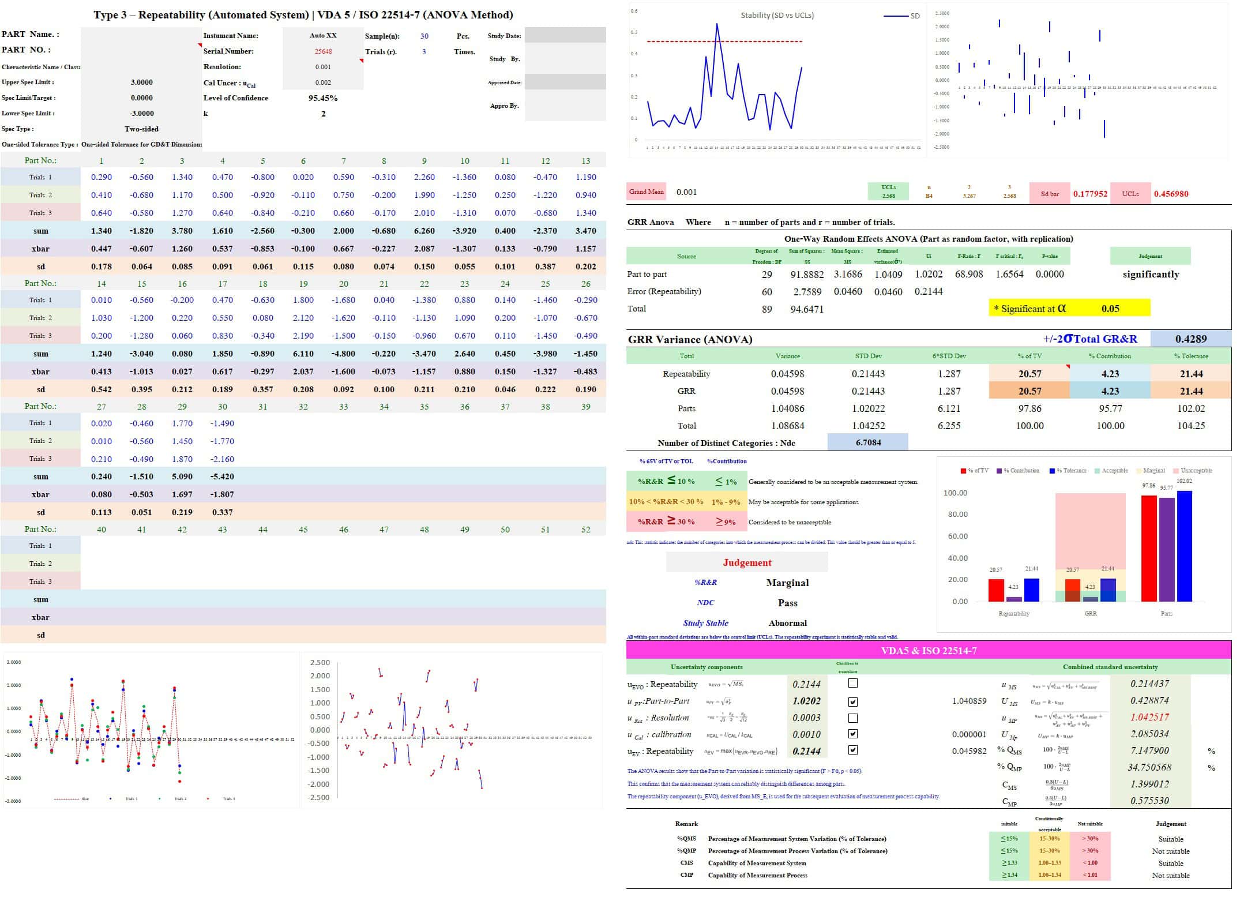Click red % of TV legend marker
Viewport: 1240px width, 897px height.
click(963, 471)
